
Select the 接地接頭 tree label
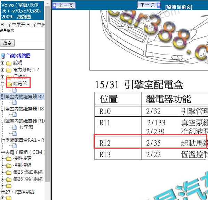point(22,158)
